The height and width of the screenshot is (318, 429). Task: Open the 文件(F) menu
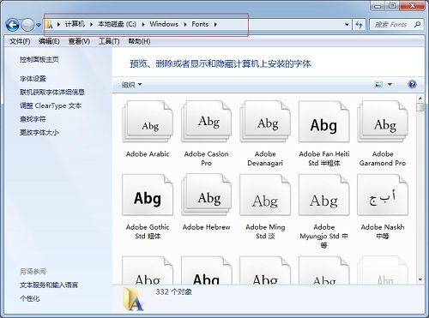click(x=20, y=41)
